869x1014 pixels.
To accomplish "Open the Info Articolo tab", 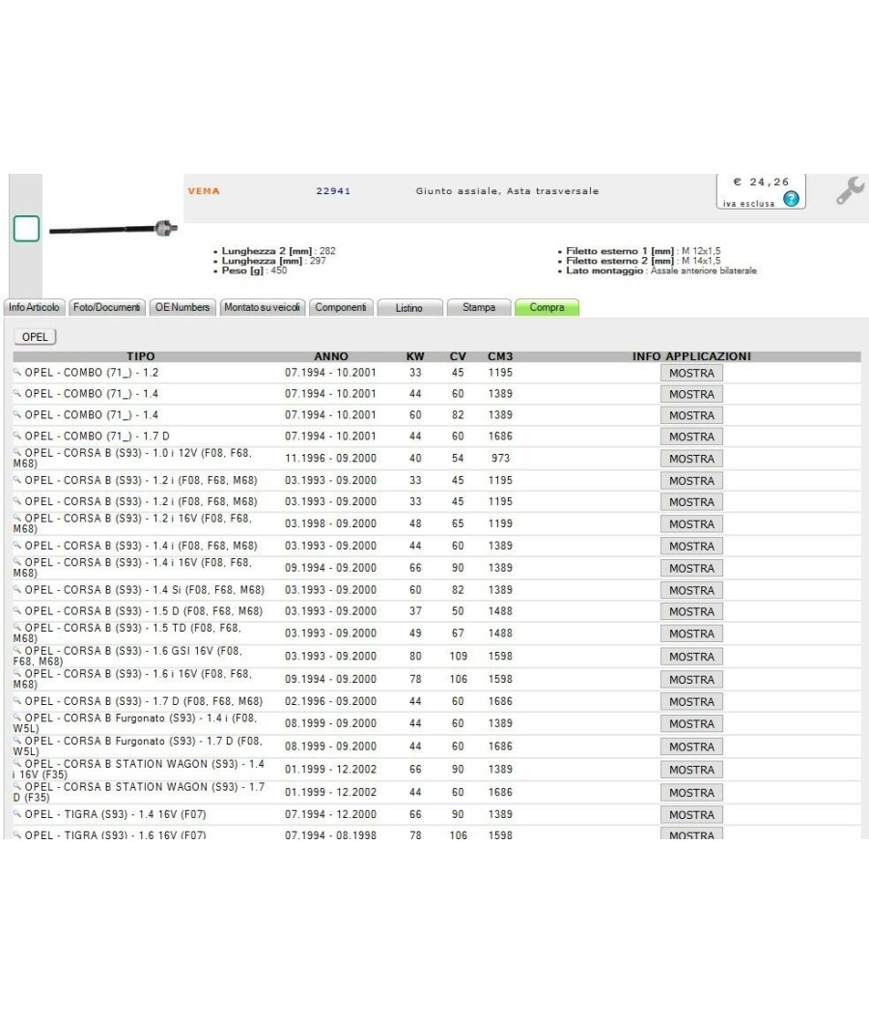I will 34,308.
